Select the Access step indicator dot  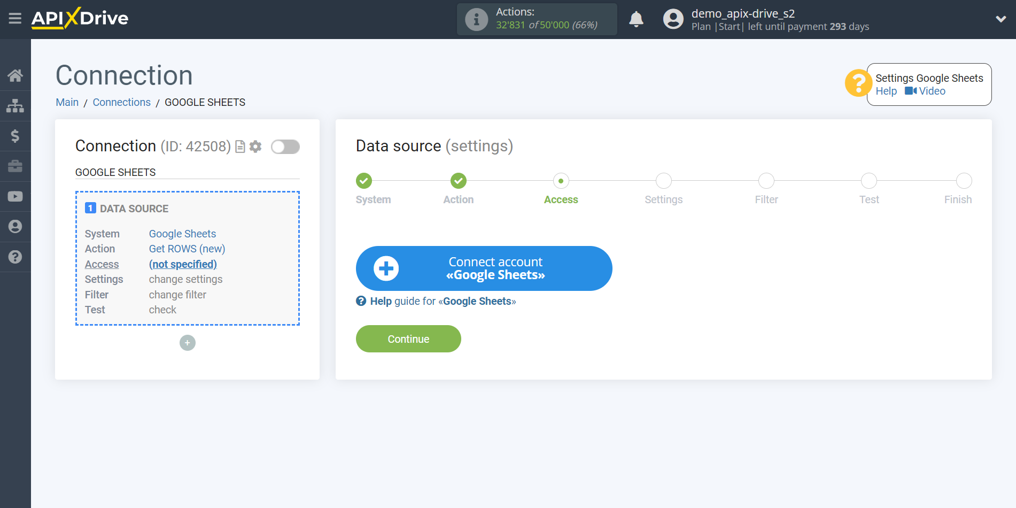561,181
